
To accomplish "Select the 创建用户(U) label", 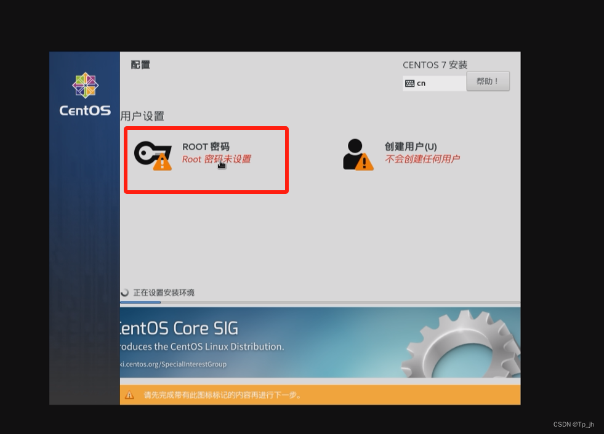I will pos(411,147).
